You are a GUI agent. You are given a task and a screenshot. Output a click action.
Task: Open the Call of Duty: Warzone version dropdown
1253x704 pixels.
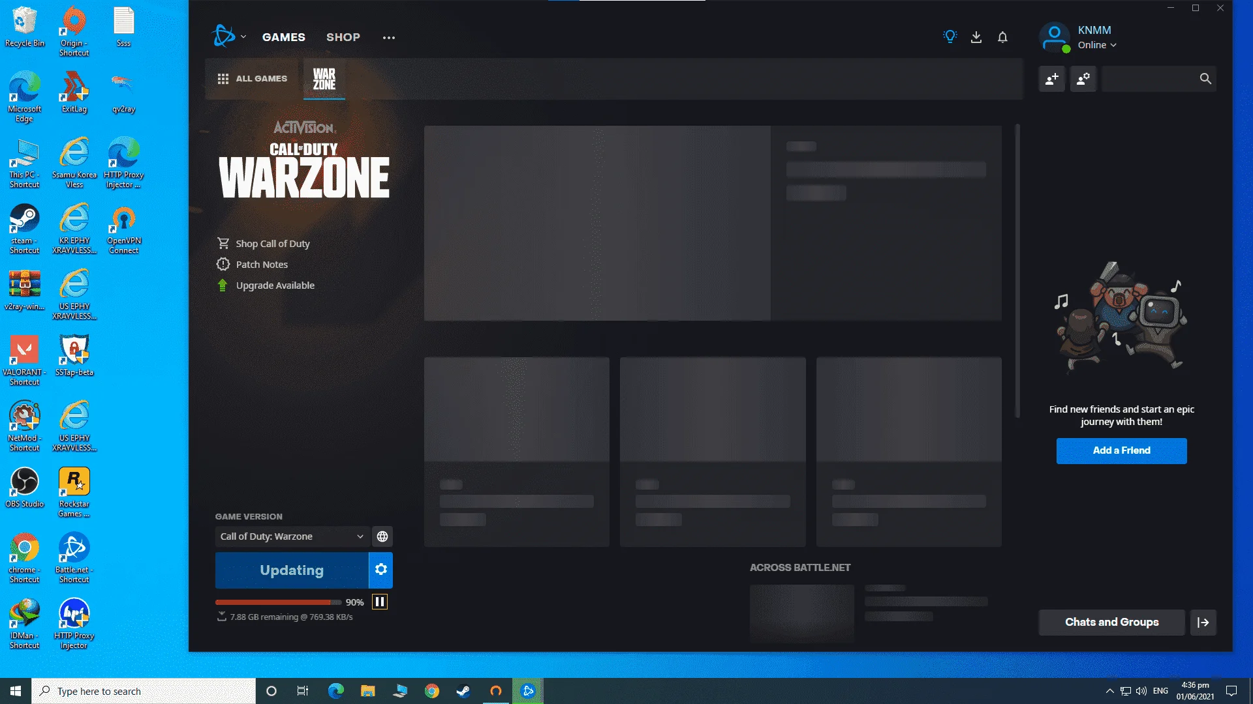click(292, 536)
